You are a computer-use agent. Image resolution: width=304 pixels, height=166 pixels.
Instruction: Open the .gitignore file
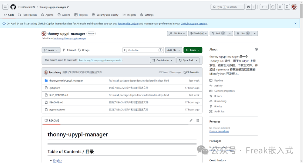[x=55, y=88]
